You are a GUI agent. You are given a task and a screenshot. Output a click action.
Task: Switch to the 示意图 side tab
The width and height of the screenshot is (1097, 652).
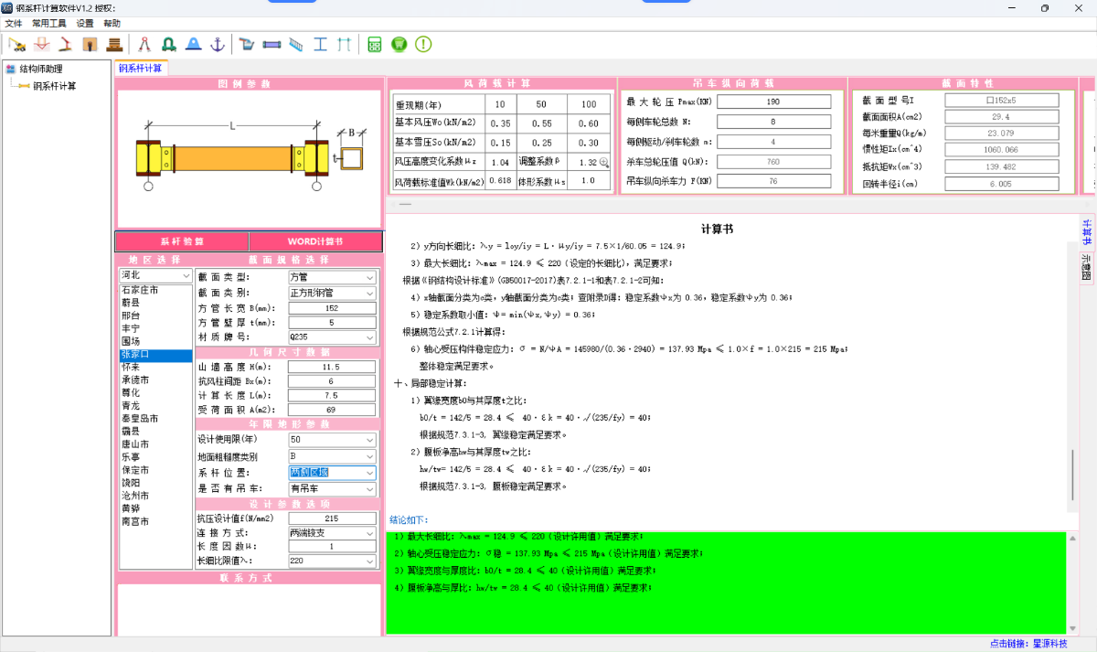tap(1087, 267)
